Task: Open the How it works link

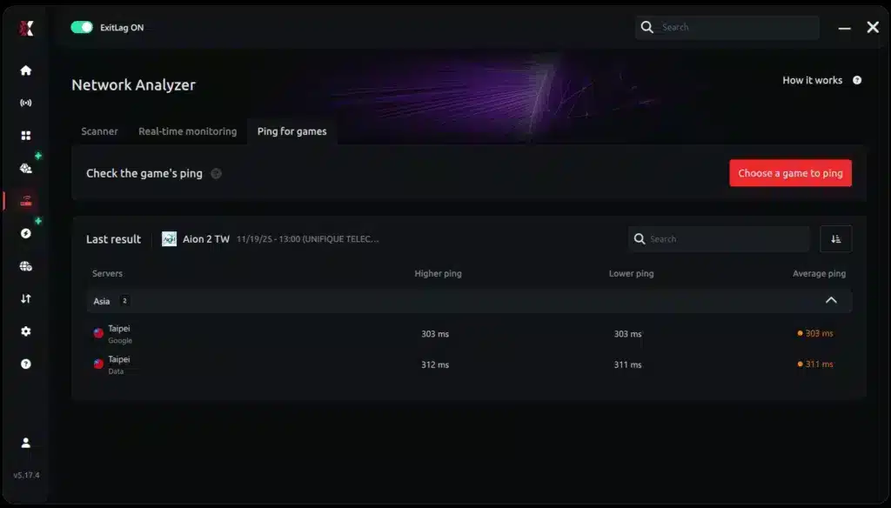Action: (812, 80)
